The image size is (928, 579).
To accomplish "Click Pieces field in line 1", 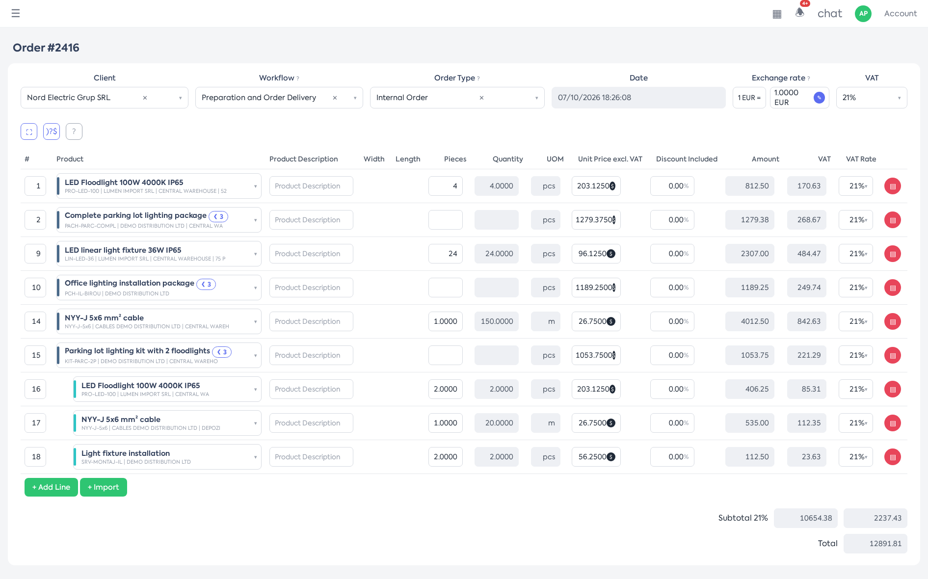I will click(446, 186).
